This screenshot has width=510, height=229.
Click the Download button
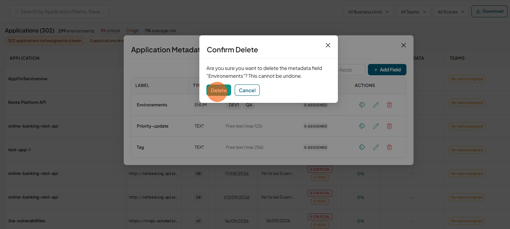point(489,11)
